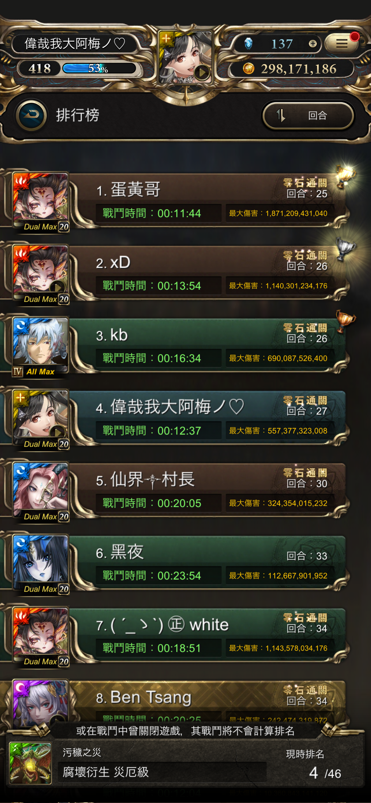Tap the bronze trophy on rank 3

(x=345, y=321)
